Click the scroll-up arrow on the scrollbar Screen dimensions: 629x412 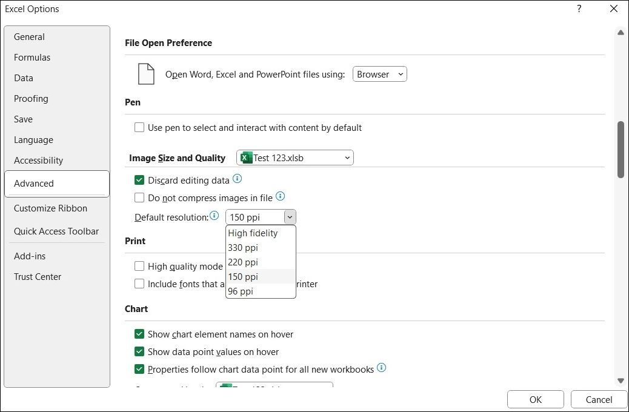click(621, 32)
